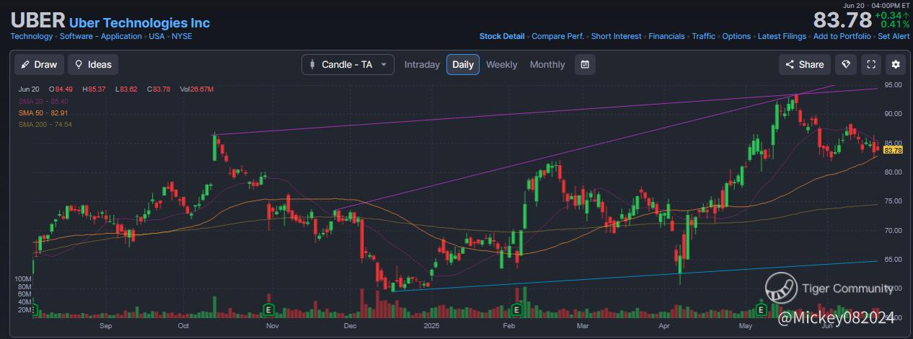Open the Ideas panel
This screenshot has height=339, width=913.
coord(93,64)
